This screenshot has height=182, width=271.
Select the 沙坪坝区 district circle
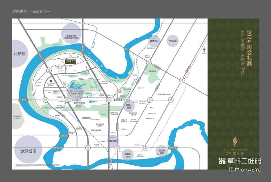[28, 150]
